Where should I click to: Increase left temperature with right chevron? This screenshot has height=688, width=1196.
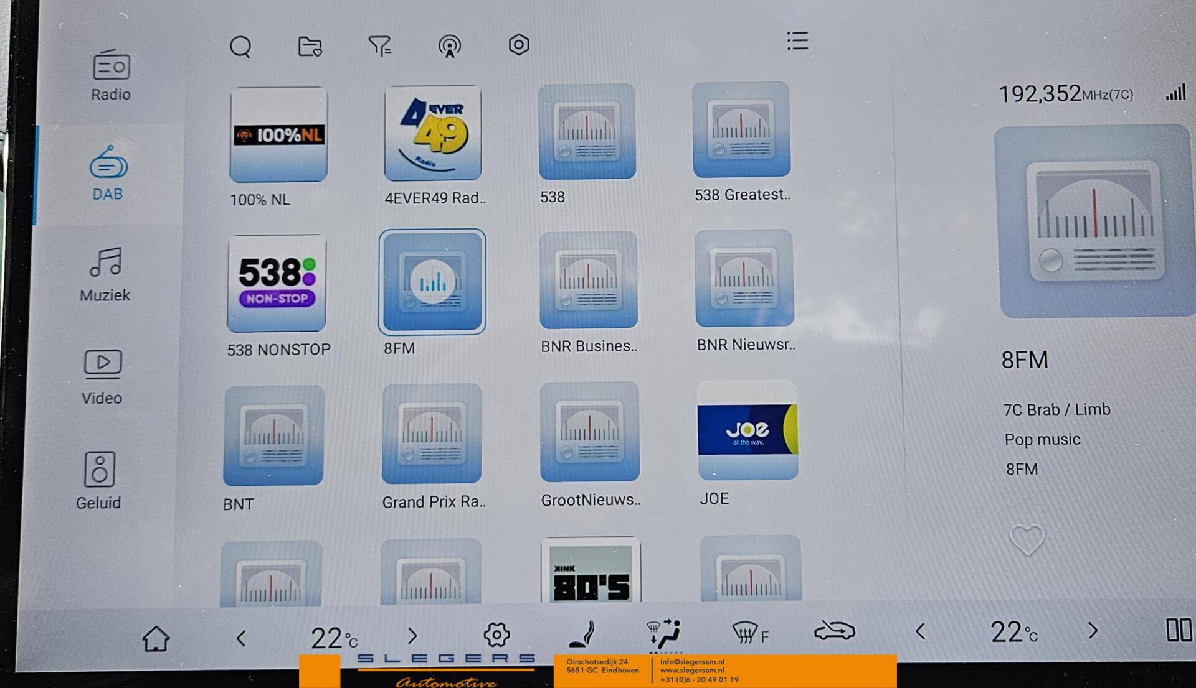412,636
